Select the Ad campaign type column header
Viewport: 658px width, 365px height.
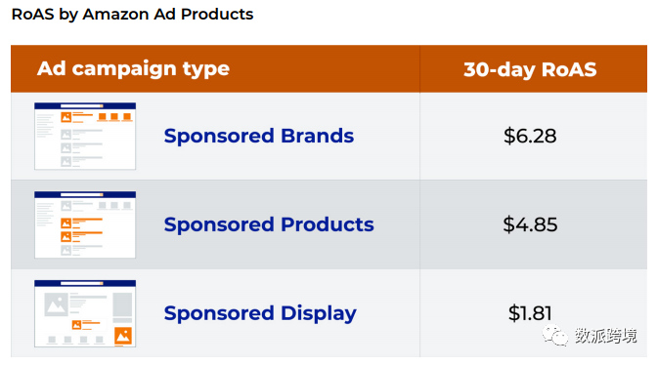(x=133, y=68)
